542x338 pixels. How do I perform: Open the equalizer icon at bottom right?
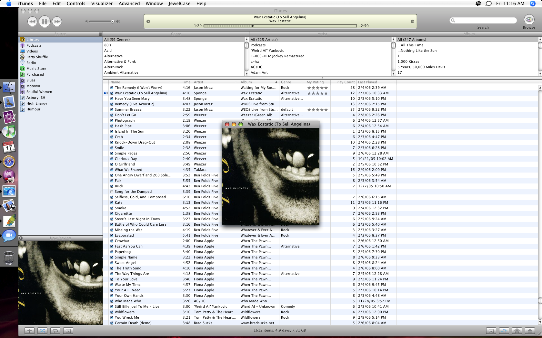[x=504, y=331]
